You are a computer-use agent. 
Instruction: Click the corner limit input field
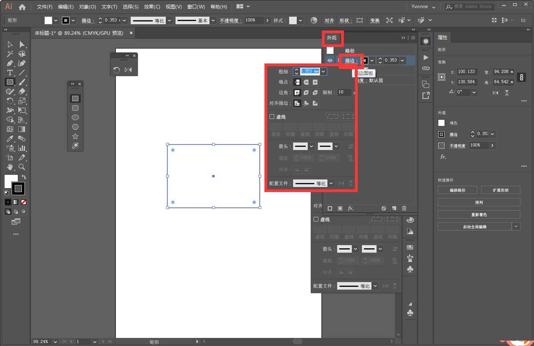click(344, 93)
